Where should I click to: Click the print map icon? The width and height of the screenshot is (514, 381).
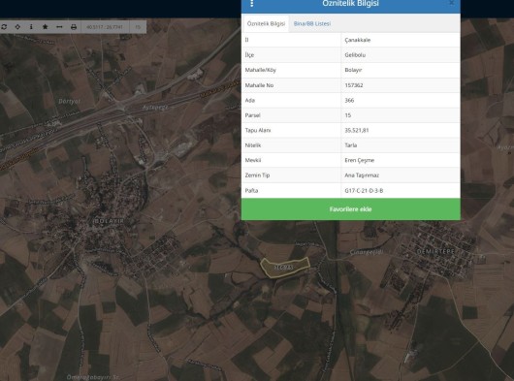(x=74, y=27)
